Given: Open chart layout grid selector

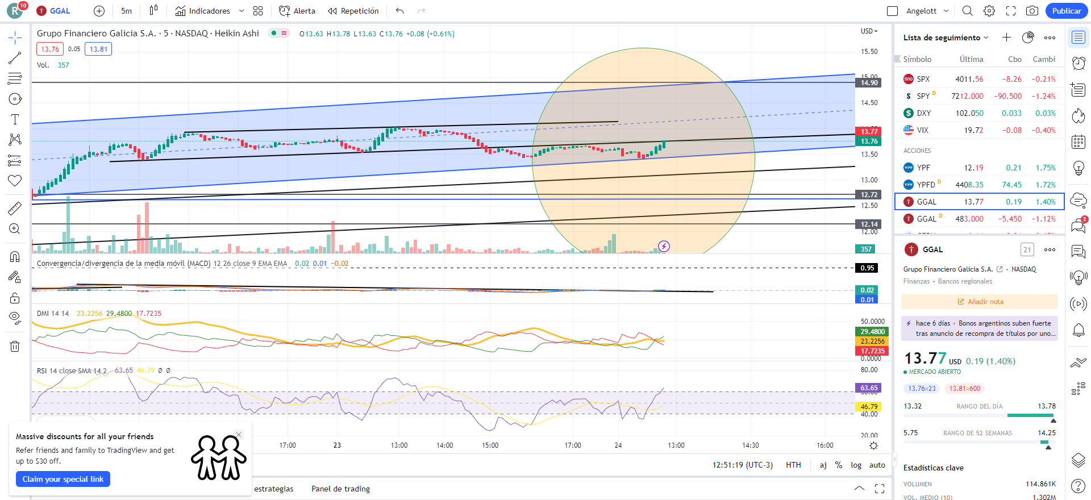Looking at the screenshot, I should 258,11.
